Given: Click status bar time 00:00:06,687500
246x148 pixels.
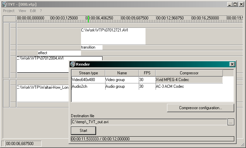Looking at the screenshot, I should [24, 143].
